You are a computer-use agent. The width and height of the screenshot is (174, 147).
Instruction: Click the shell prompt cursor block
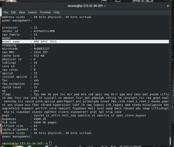(50, 144)
